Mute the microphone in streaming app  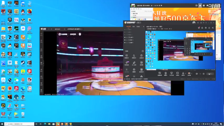(183, 74)
